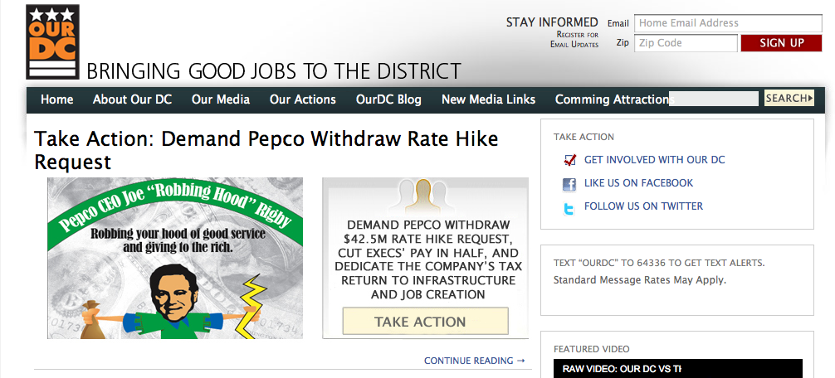Viewport: 835px width, 378px height.
Task: Click FOLLOW US ON TWITTER link
Action: point(643,206)
